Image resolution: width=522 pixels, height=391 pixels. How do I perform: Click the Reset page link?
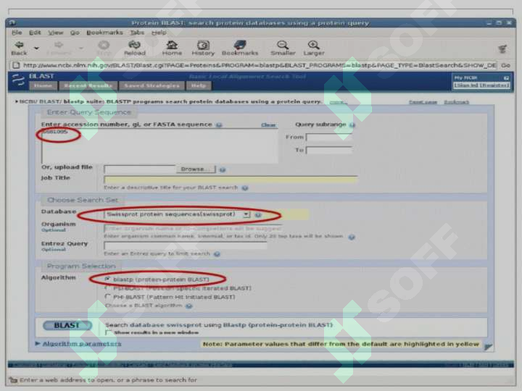tap(423, 102)
